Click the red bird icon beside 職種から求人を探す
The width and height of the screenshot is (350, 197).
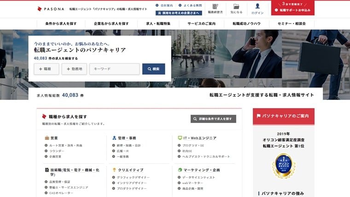click(44, 116)
